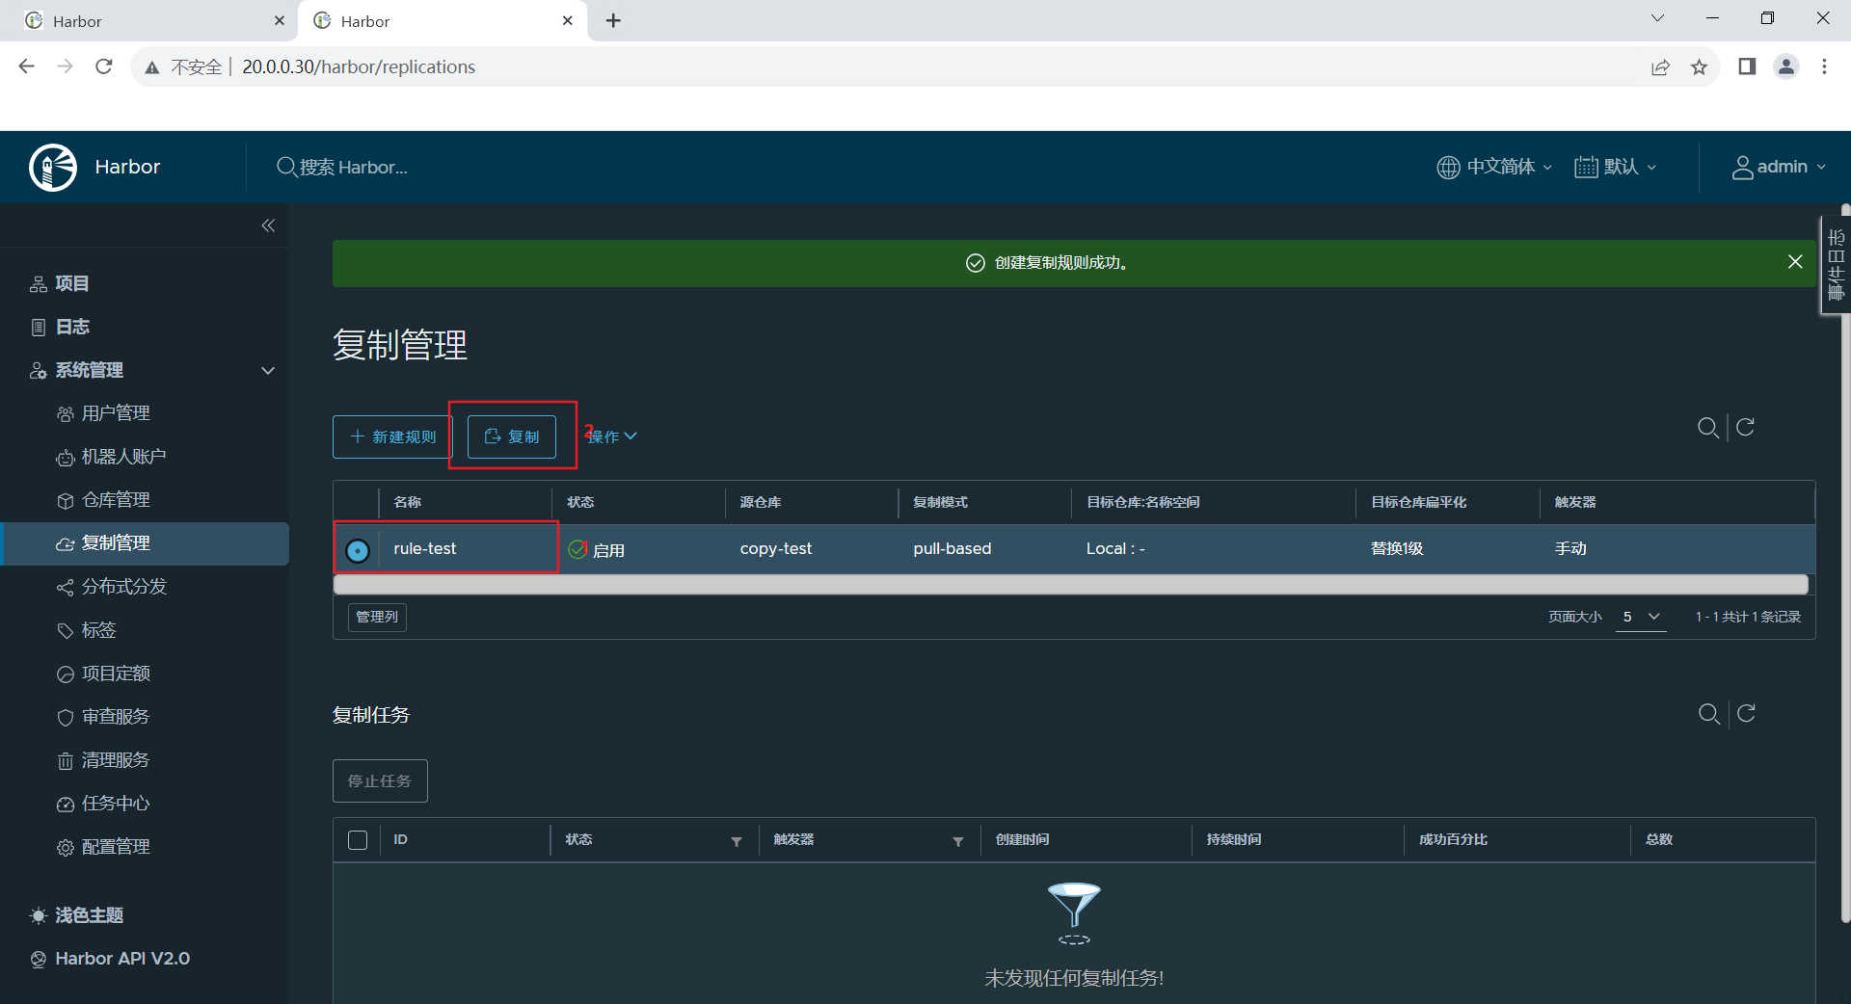
Task: Open 操作 actions dropdown
Action: (612, 436)
